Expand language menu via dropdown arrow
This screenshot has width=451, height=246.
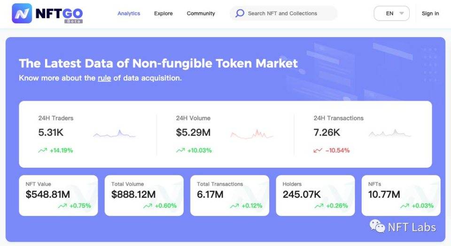tap(402, 14)
